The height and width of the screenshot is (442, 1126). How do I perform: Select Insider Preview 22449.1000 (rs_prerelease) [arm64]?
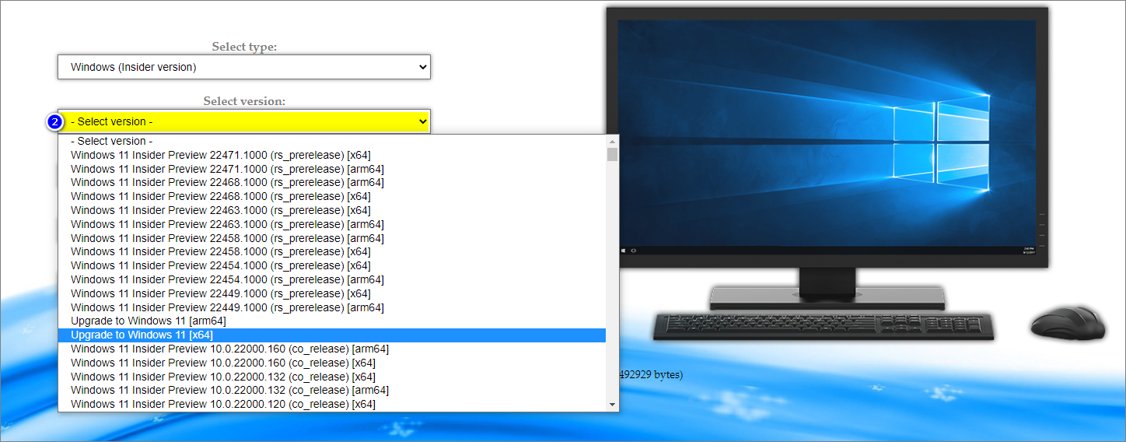pos(332,307)
